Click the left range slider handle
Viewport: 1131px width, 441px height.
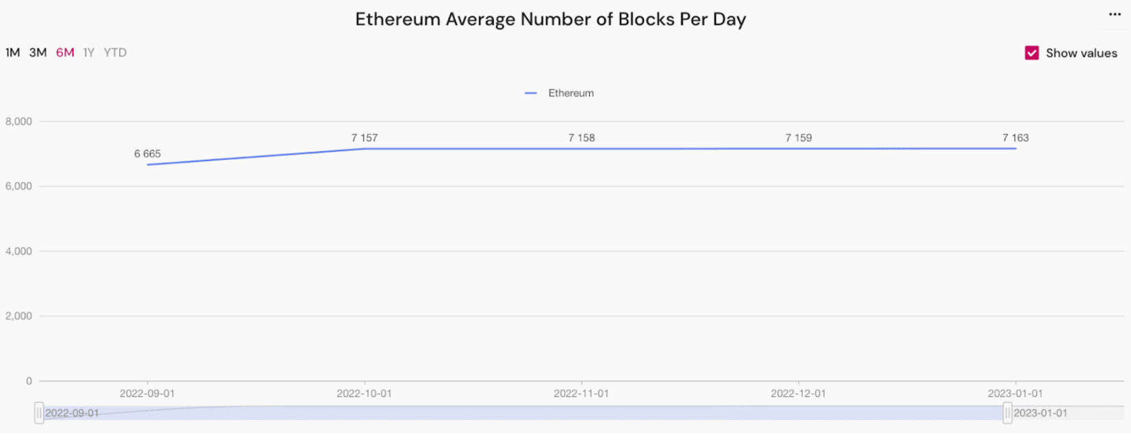point(39,413)
